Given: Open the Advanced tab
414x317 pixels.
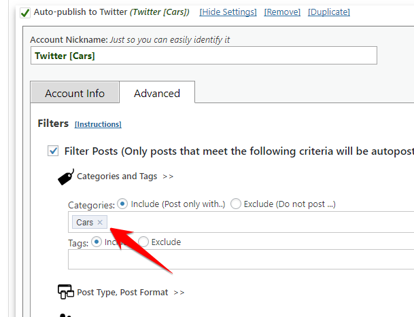Looking at the screenshot, I should point(157,93).
